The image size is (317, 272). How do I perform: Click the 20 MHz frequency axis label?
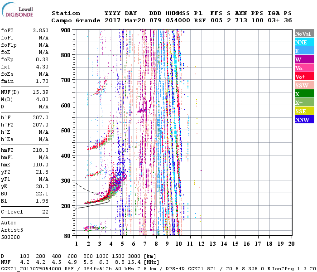[x=291, y=244]
